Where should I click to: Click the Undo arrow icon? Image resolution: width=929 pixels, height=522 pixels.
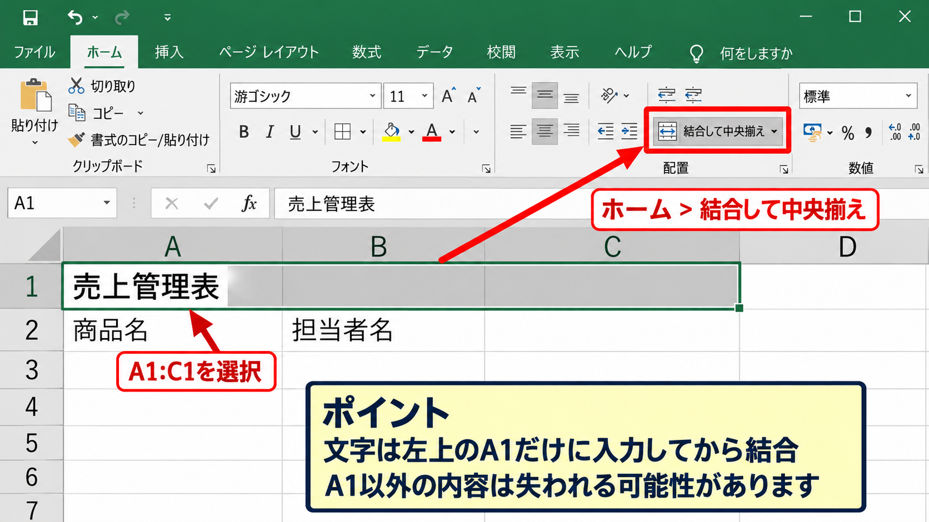coord(75,18)
